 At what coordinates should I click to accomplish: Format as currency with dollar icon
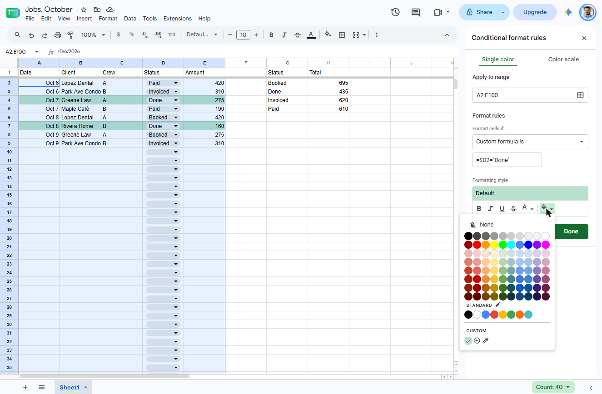[119, 35]
